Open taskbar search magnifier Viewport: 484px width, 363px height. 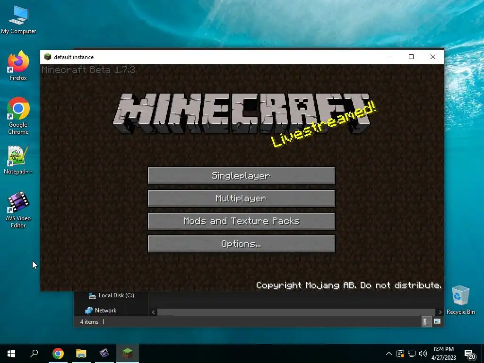click(34, 354)
